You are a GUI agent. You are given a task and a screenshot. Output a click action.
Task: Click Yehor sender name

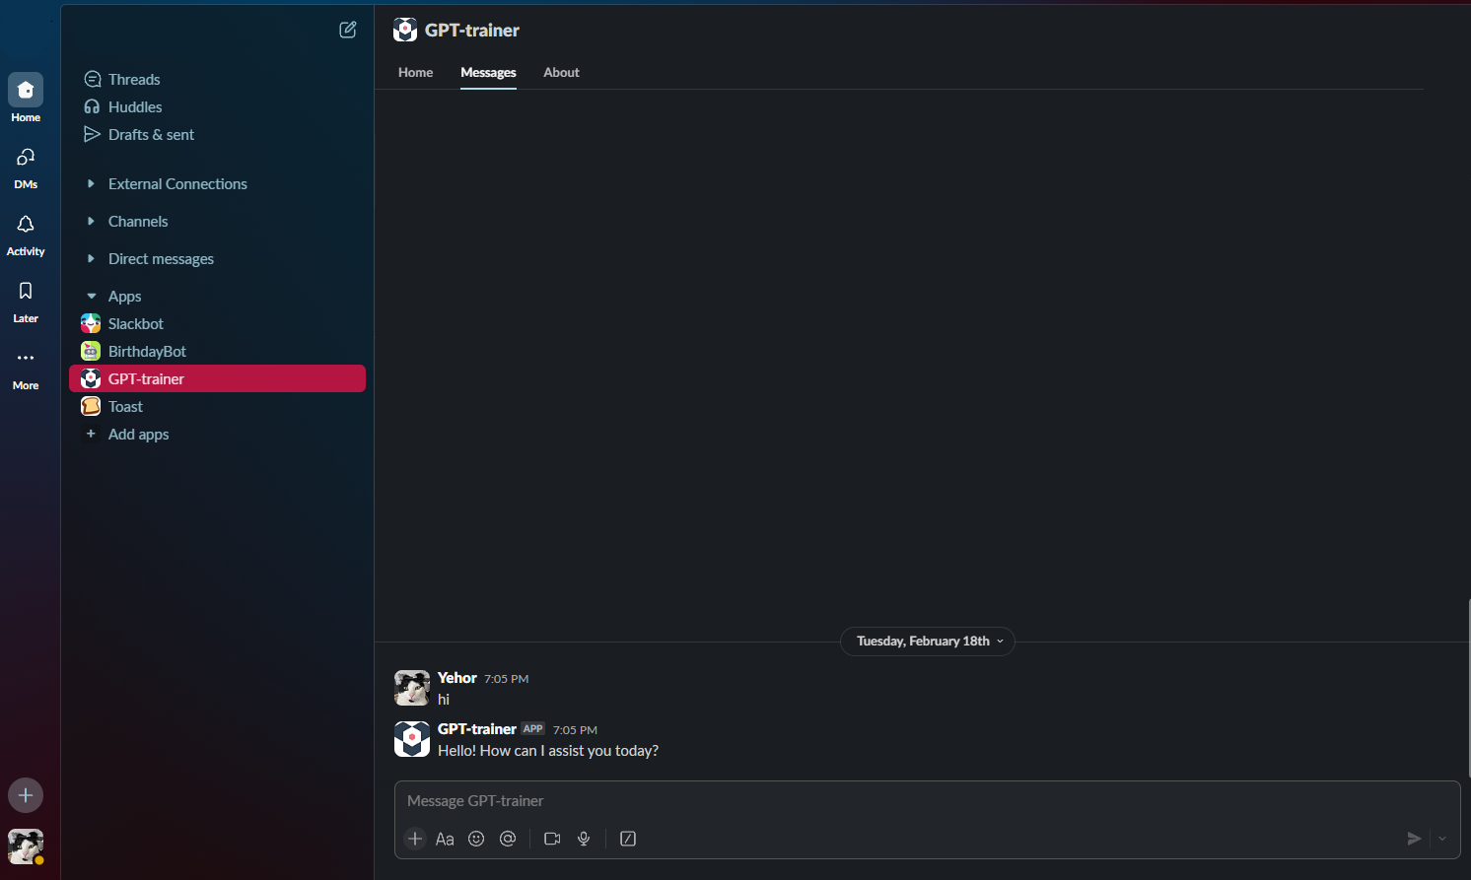(x=456, y=678)
